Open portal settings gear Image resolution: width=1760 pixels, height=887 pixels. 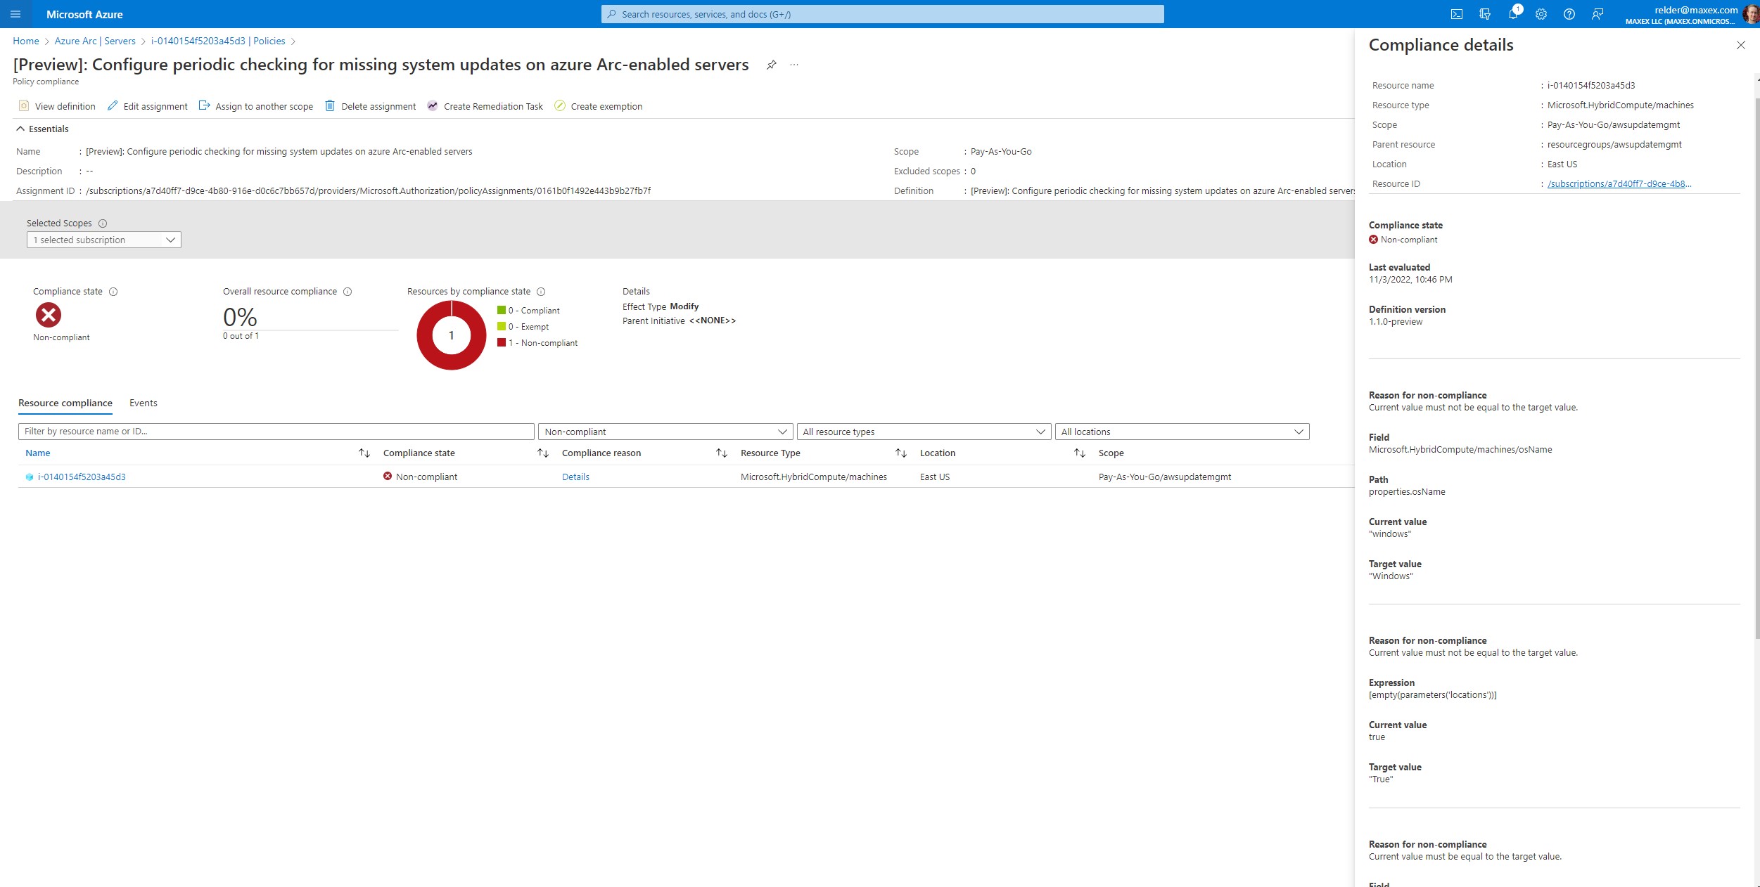pos(1541,13)
